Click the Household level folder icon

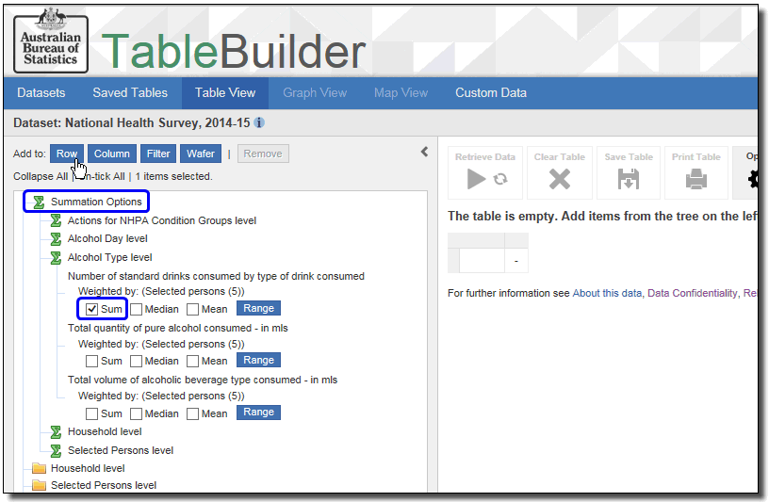[39, 468]
